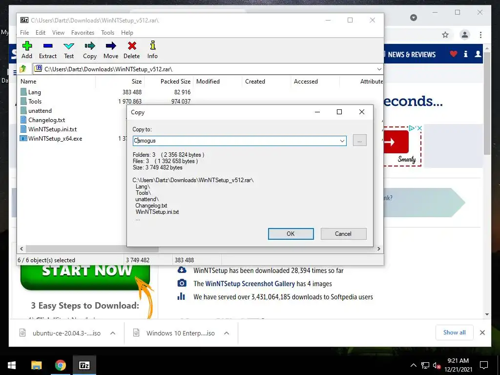Click the network tray icon
500x375 pixels.
coord(425,365)
